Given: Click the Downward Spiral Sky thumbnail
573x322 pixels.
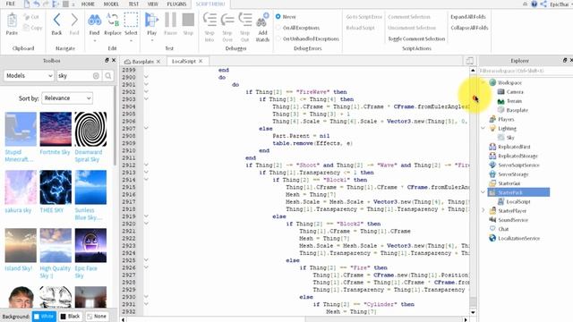Looking at the screenshot, I should (x=90, y=129).
